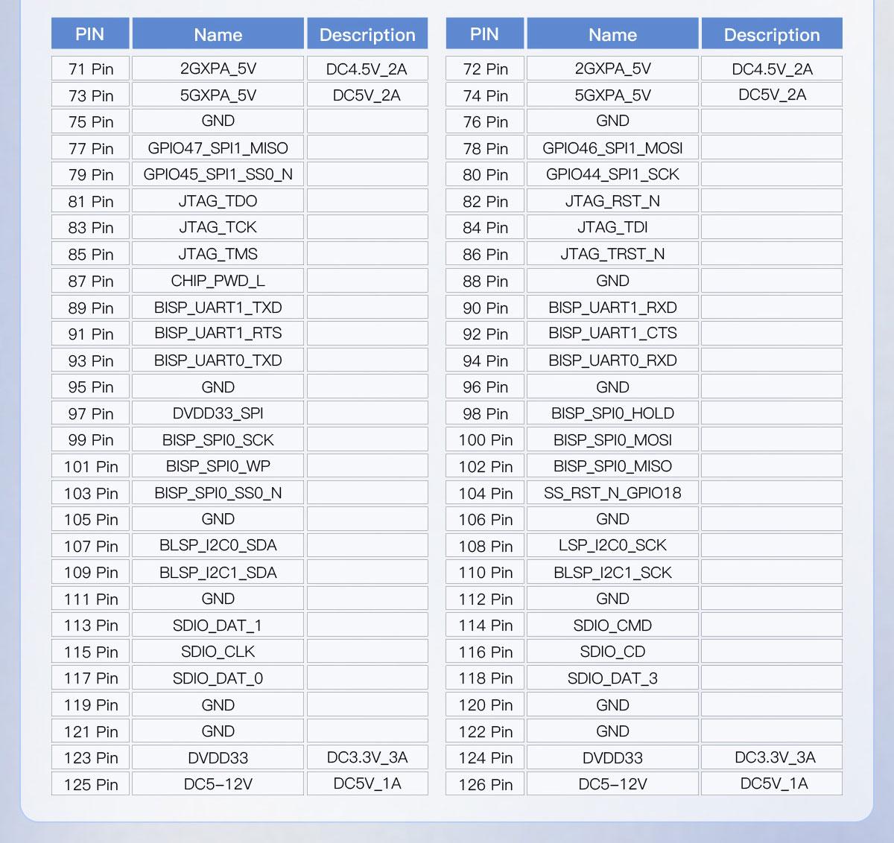The height and width of the screenshot is (843, 894).
Task: Click the 104 Pin cell
Action: click(486, 493)
